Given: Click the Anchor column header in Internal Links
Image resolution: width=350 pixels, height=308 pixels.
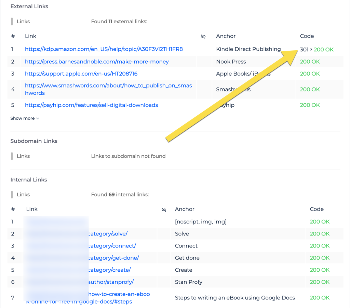Looking at the screenshot, I should 185,209.
